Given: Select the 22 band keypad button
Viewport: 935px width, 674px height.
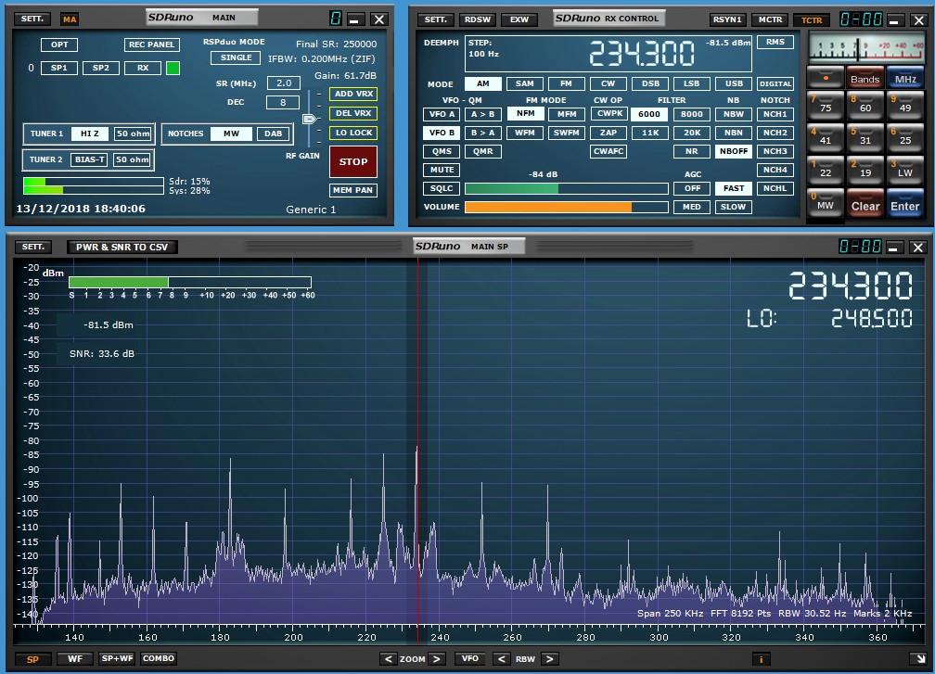Looking at the screenshot, I should pos(826,171).
